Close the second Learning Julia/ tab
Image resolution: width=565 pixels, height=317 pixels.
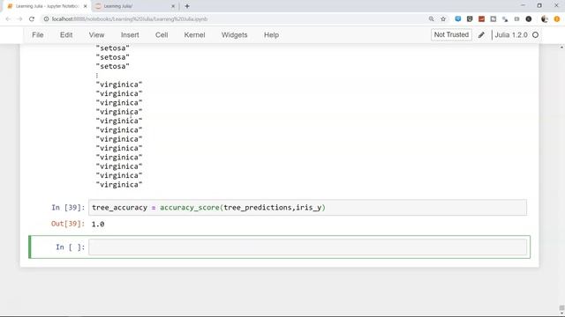tap(173, 6)
